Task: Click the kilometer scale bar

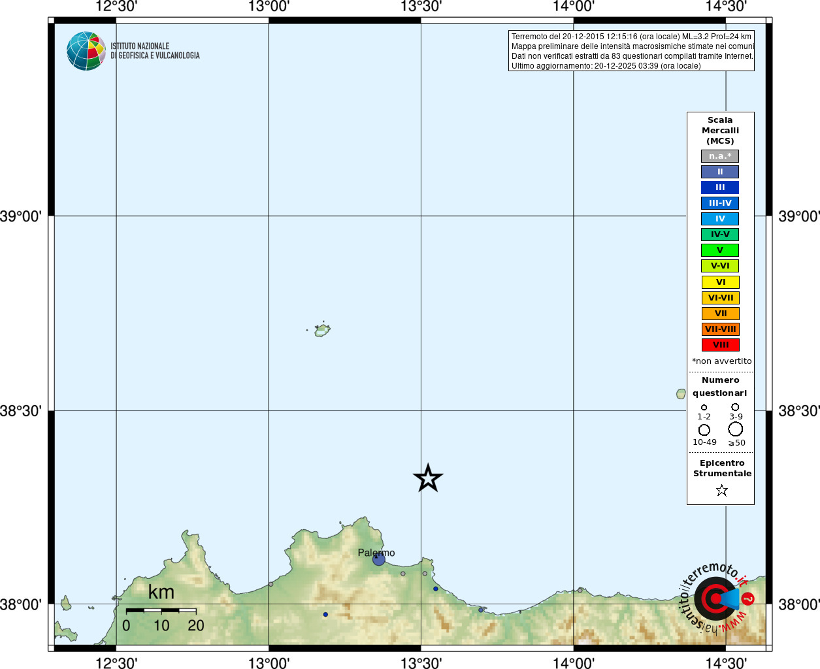Action: 161,610
